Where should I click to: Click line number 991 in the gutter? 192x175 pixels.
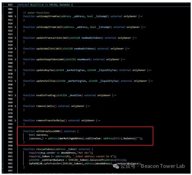click(10, 149)
